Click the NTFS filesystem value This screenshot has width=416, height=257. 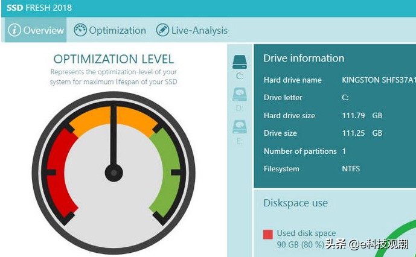click(351, 169)
